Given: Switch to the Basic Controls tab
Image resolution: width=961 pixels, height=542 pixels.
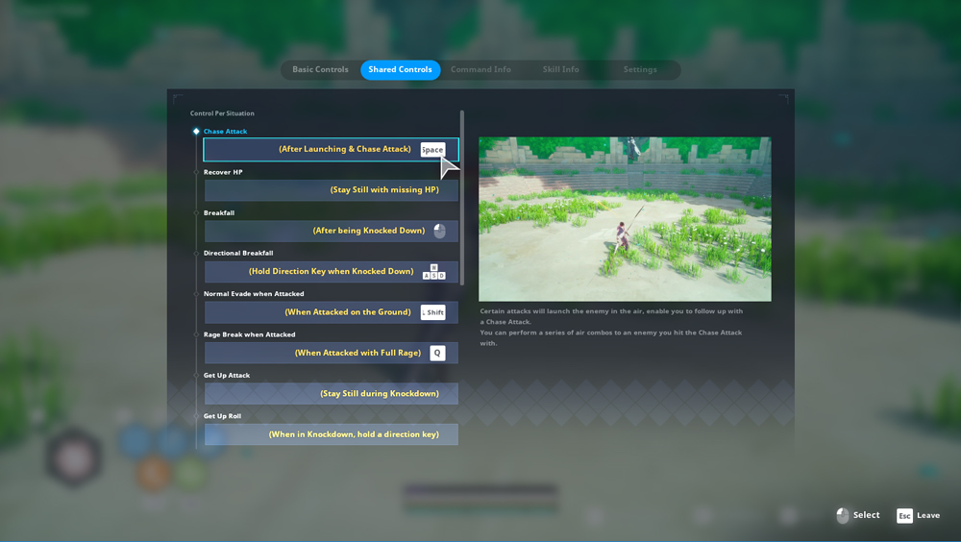Looking at the screenshot, I should click(x=320, y=70).
